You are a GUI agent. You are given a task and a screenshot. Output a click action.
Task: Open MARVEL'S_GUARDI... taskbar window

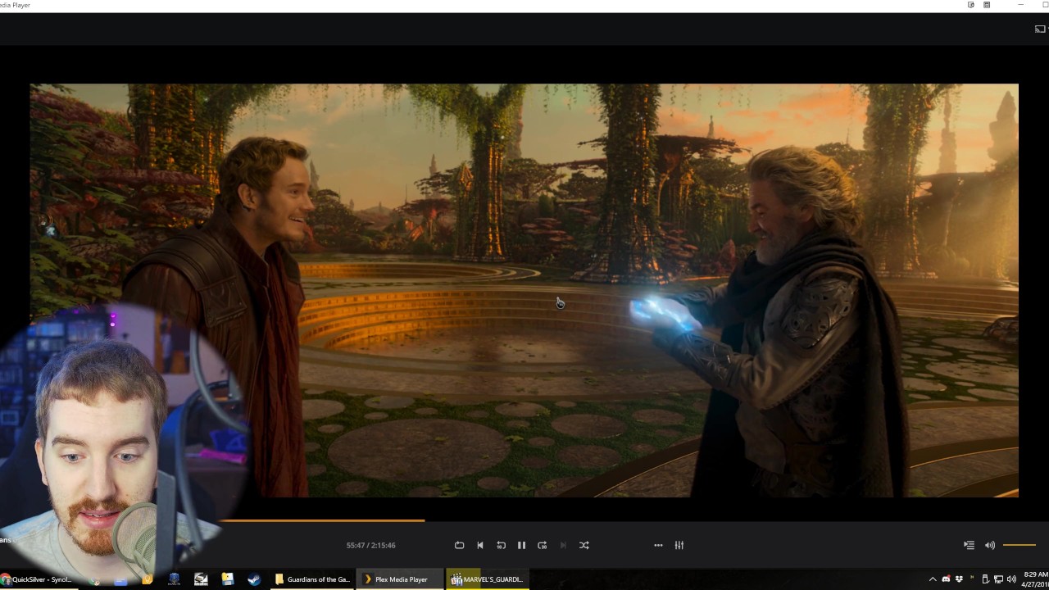[x=488, y=579]
